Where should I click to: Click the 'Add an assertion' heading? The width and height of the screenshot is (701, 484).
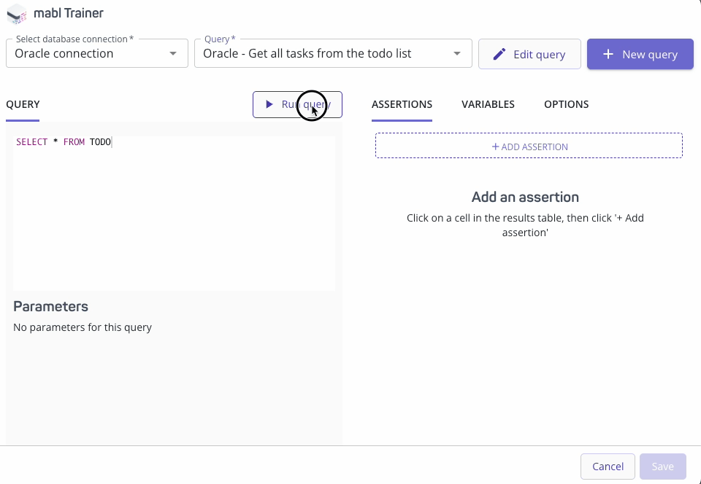[525, 197]
